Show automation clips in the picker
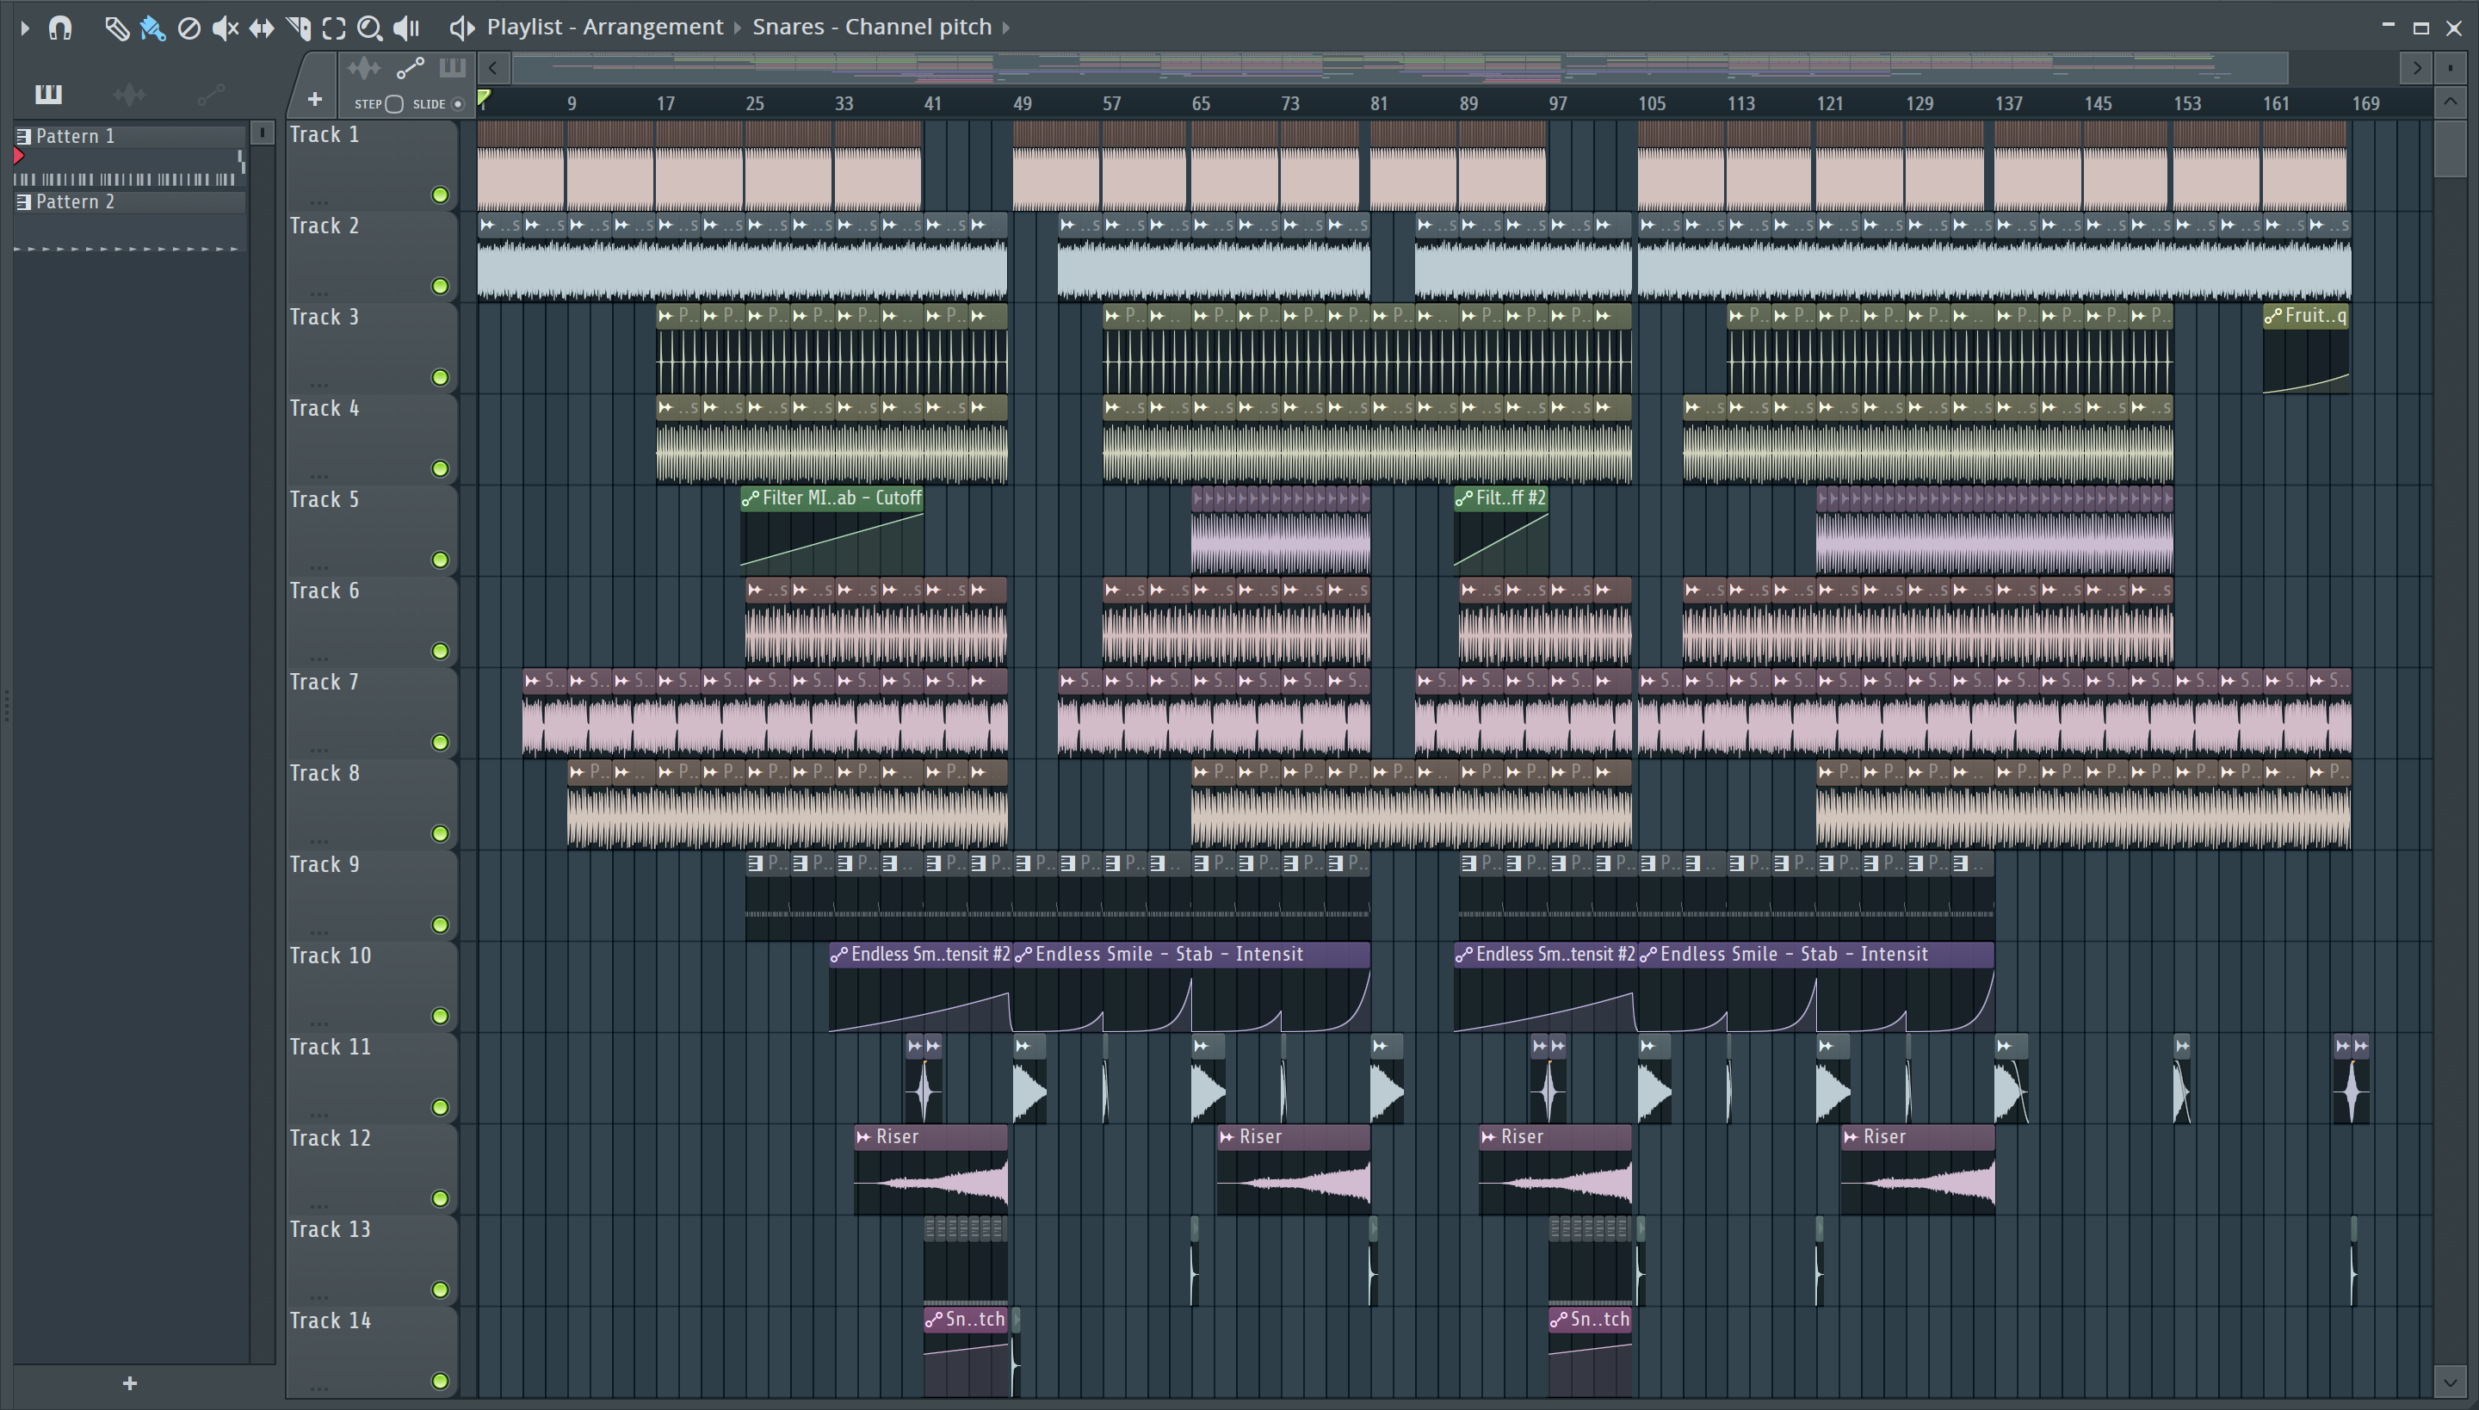The image size is (2479, 1410). [211, 94]
